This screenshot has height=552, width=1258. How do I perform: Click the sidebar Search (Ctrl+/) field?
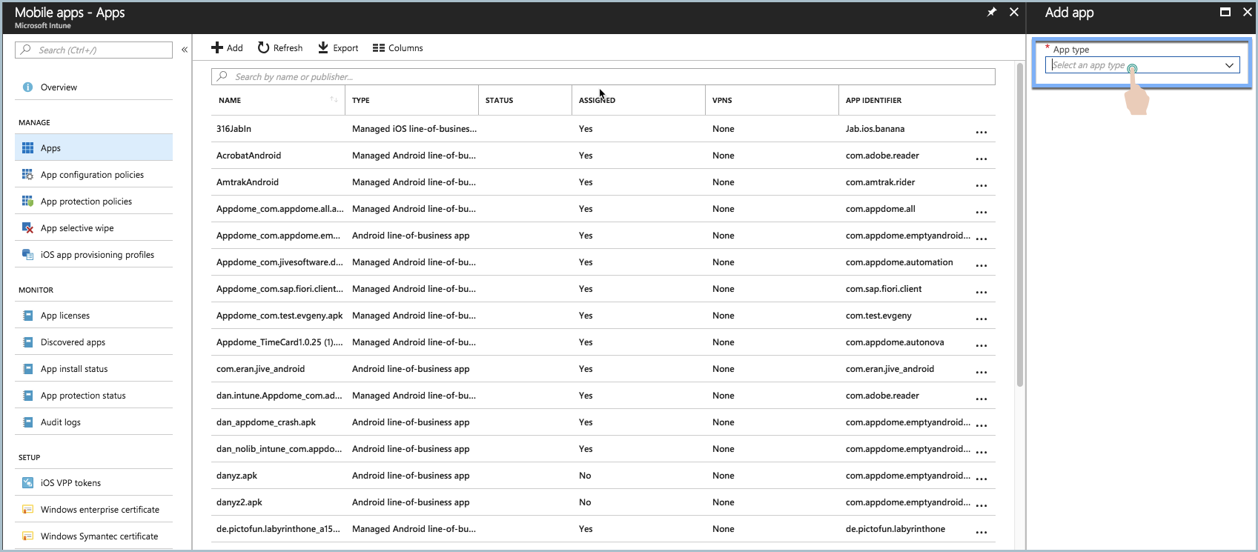pos(93,50)
